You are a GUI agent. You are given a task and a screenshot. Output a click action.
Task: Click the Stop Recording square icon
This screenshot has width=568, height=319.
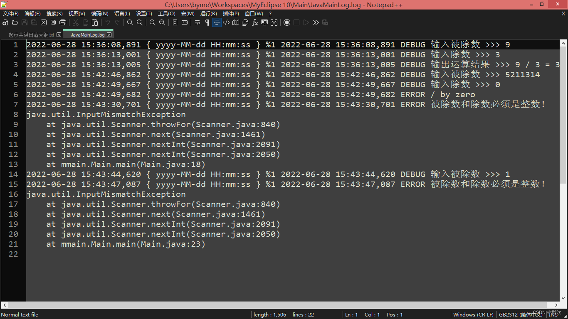pyautogui.click(x=296, y=22)
